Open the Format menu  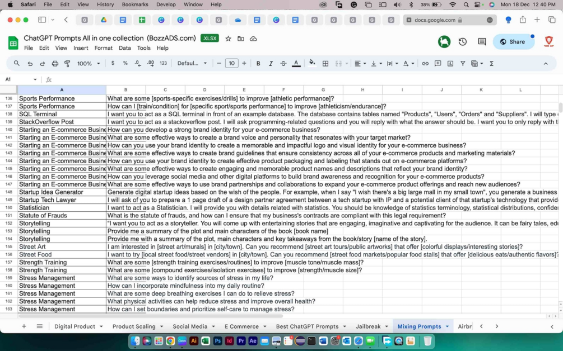[x=104, y=48]
